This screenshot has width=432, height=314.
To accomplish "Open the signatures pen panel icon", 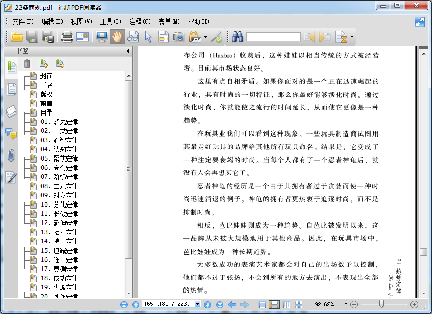I will (x=11, y=177).
